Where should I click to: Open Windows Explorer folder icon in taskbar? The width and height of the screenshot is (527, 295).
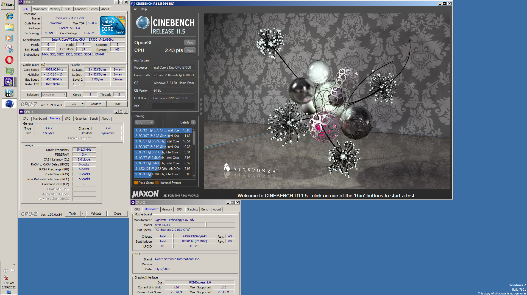[x=9, y=27]
